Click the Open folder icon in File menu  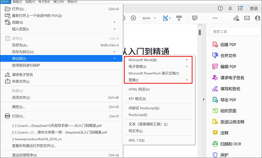tap(7, 9)
